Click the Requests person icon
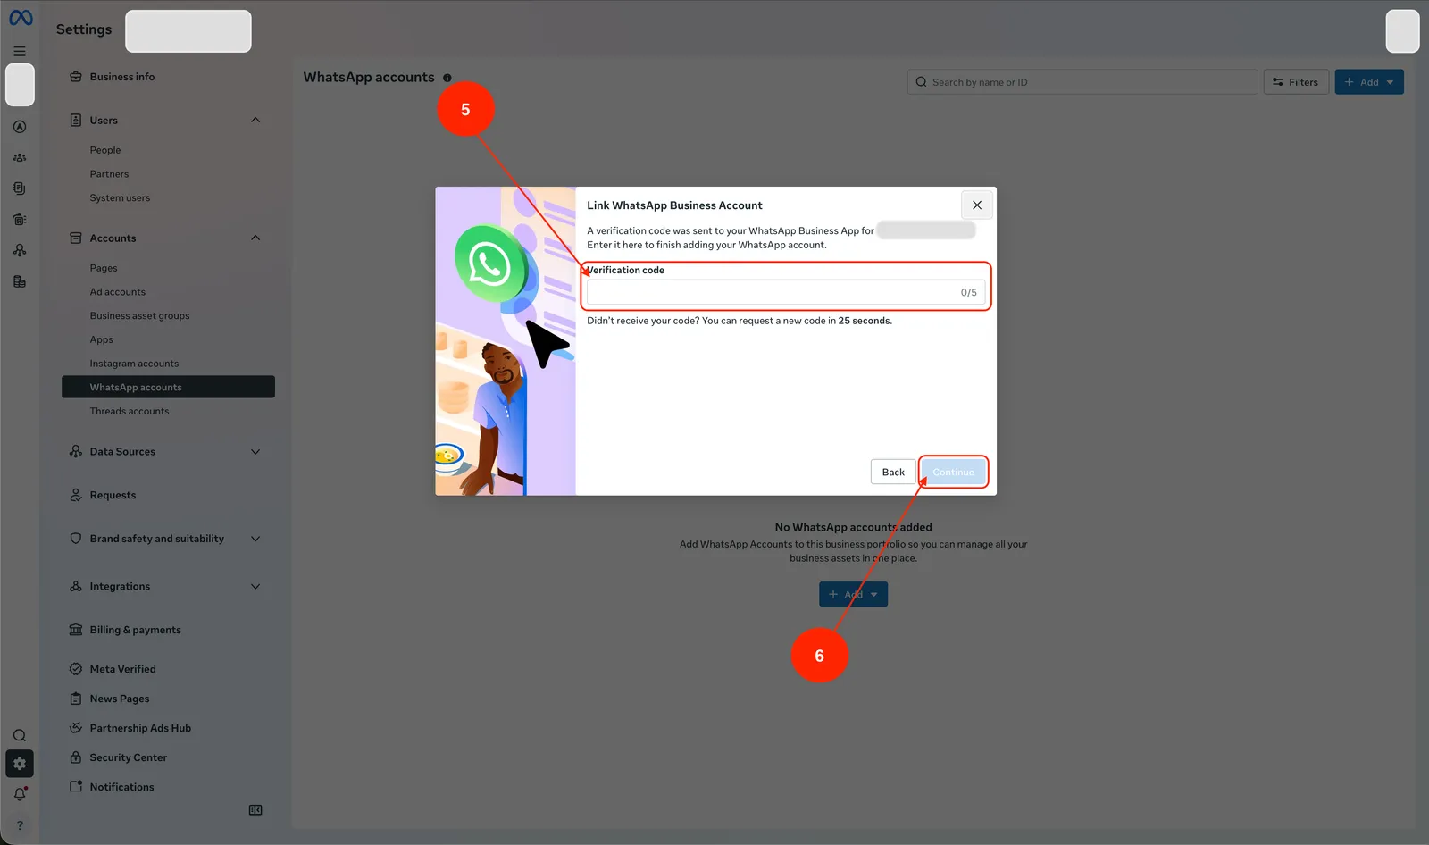This screenshot has height=845, width=1429. tap(76, 495)
